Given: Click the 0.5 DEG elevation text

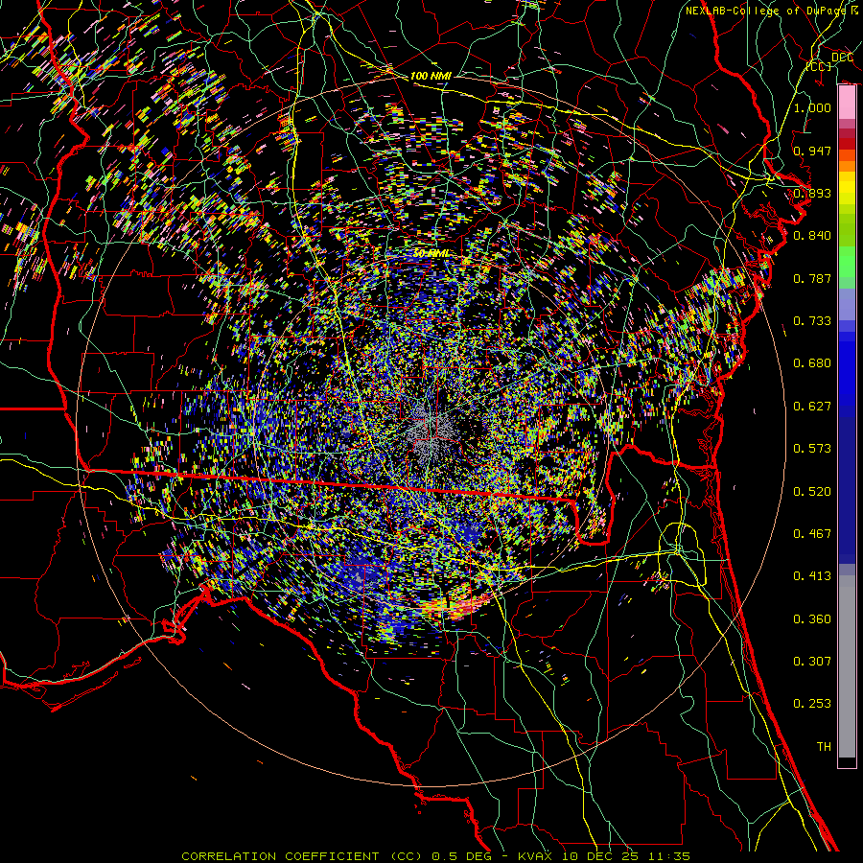Looking at the screenshot, I should point(464,856).
